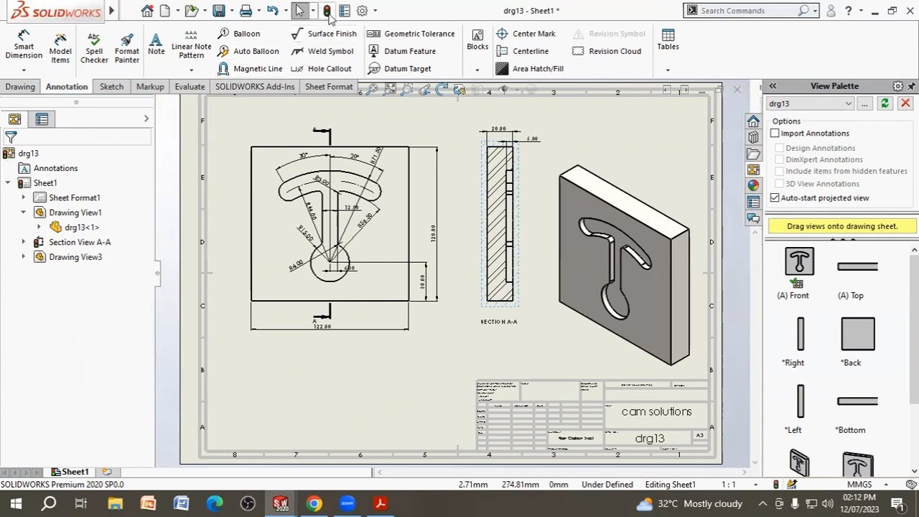Insert a Note annotation
The width and height of the screenshot is (919, 517).
click(156, 43)
